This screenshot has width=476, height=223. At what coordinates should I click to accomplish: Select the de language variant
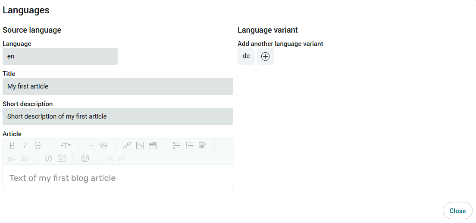(x=246, y=56)
